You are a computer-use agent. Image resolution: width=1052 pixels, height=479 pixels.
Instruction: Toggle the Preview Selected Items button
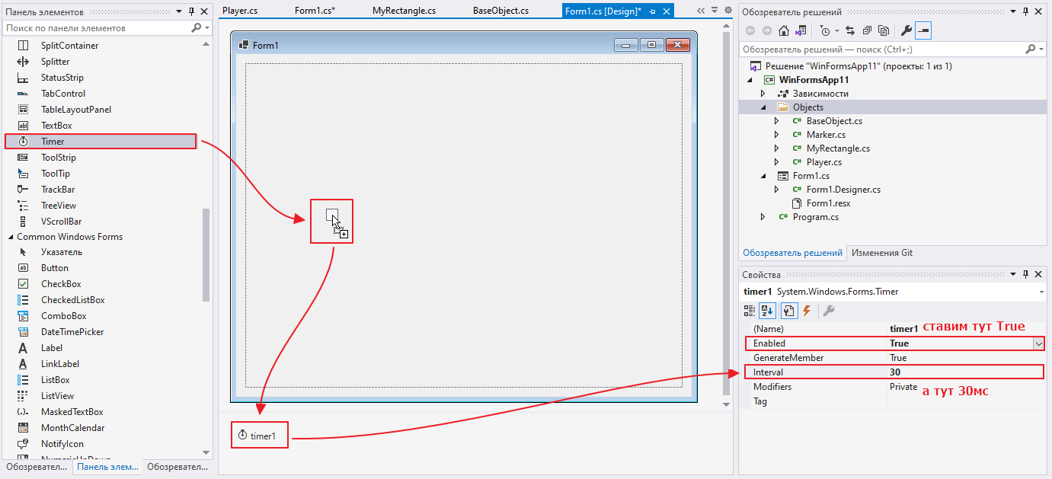[923, 31]
